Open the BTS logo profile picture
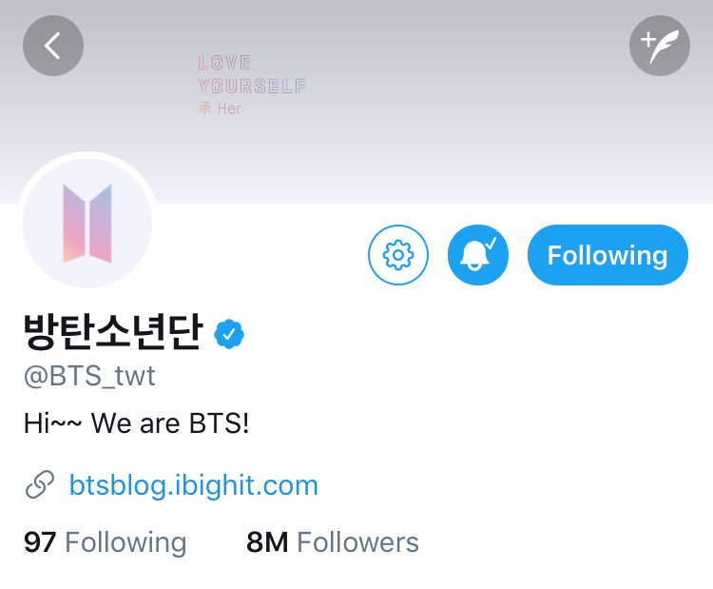This screenshot has width=713, height=589. click(87, 223)
